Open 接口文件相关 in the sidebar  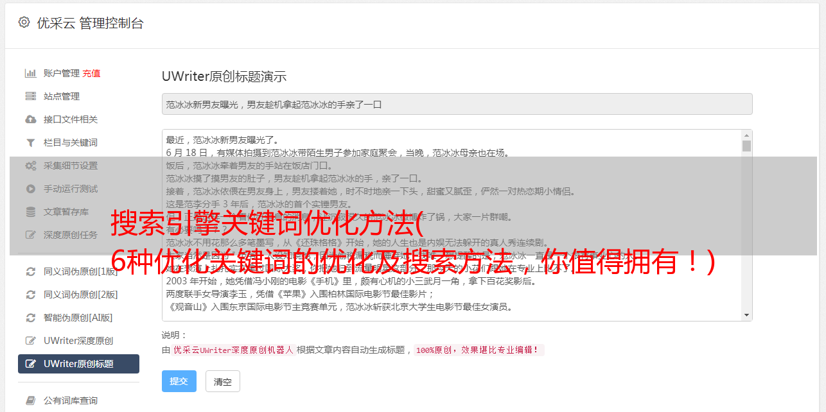click(71, 119)
